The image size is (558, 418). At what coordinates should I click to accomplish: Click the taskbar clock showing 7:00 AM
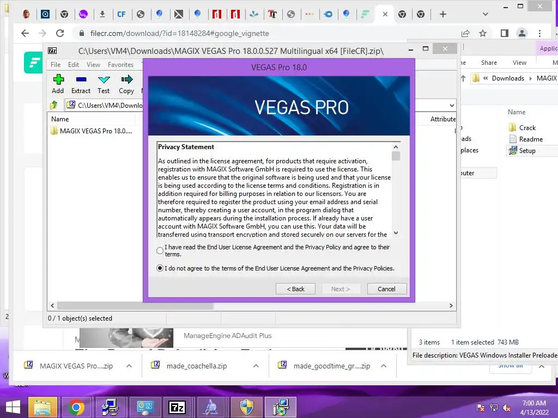pos(534,408)
